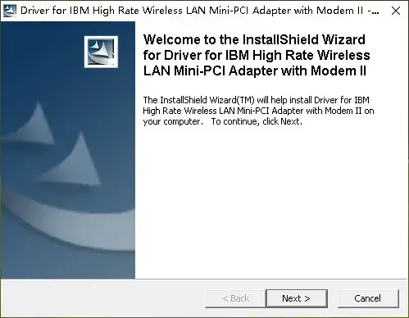
Task: Click the InstallShield logo on blue panel
Action: coord(101,52)
